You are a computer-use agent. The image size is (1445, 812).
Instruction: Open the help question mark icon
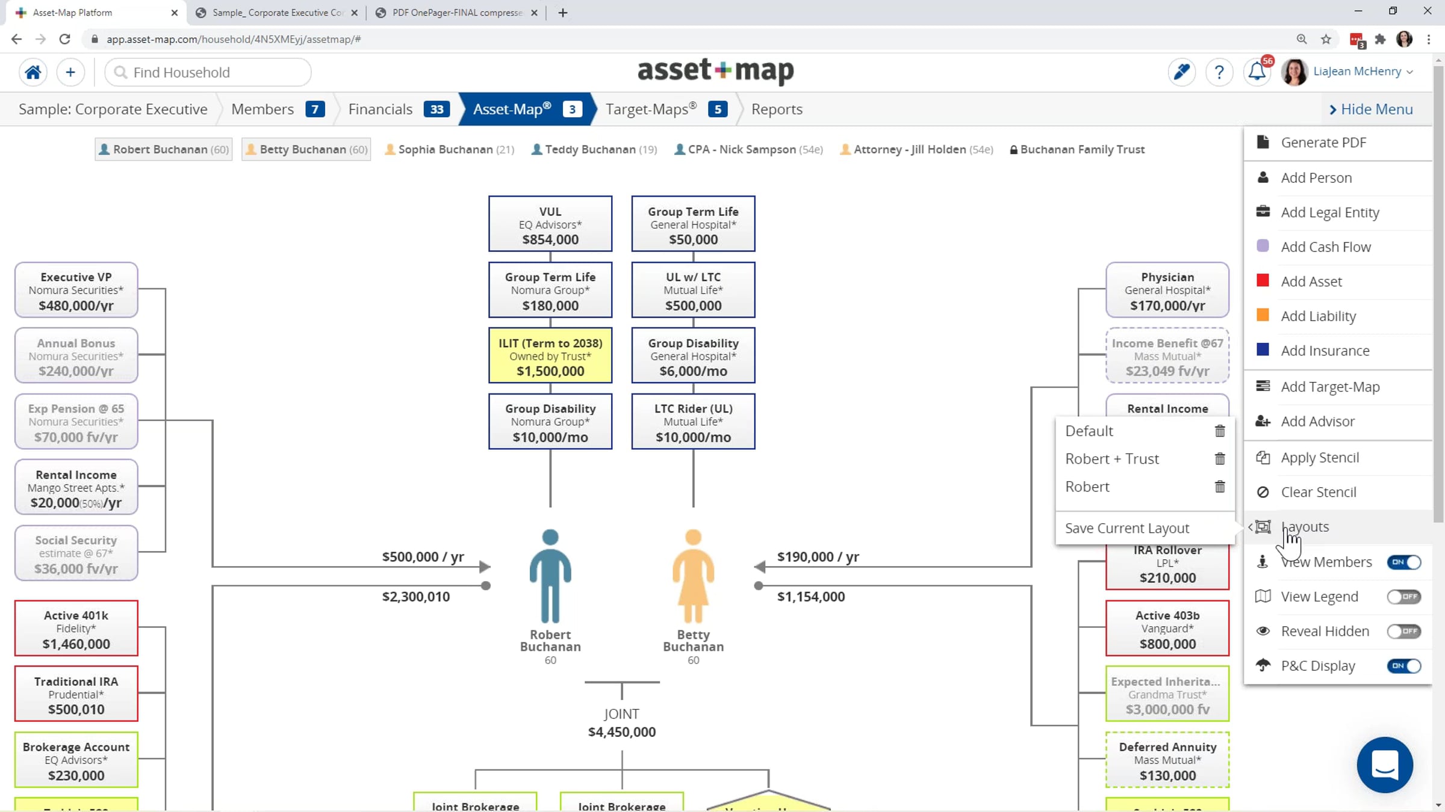tap(1219, 72)
